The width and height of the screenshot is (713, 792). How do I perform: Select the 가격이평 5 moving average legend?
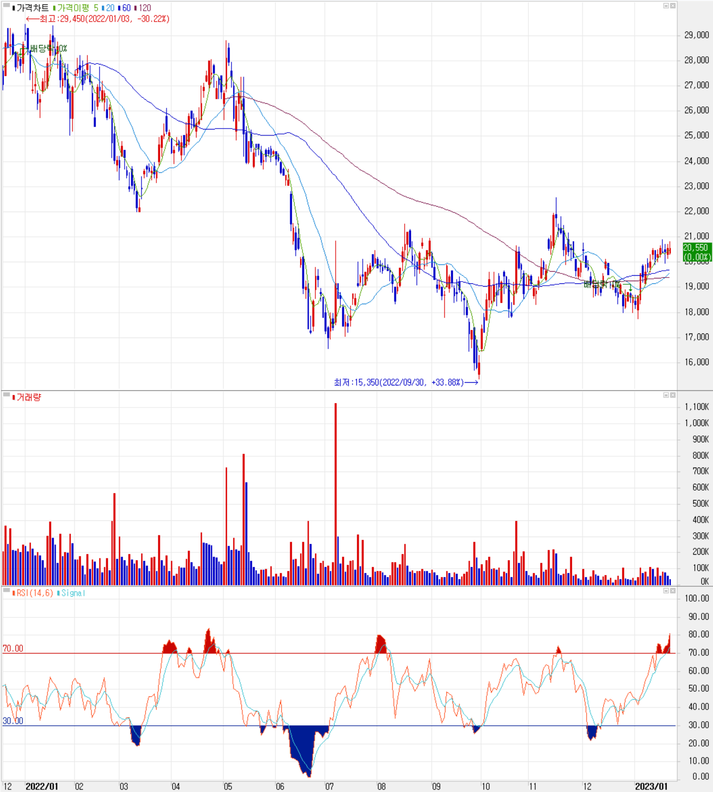click(x=75, y=8)
